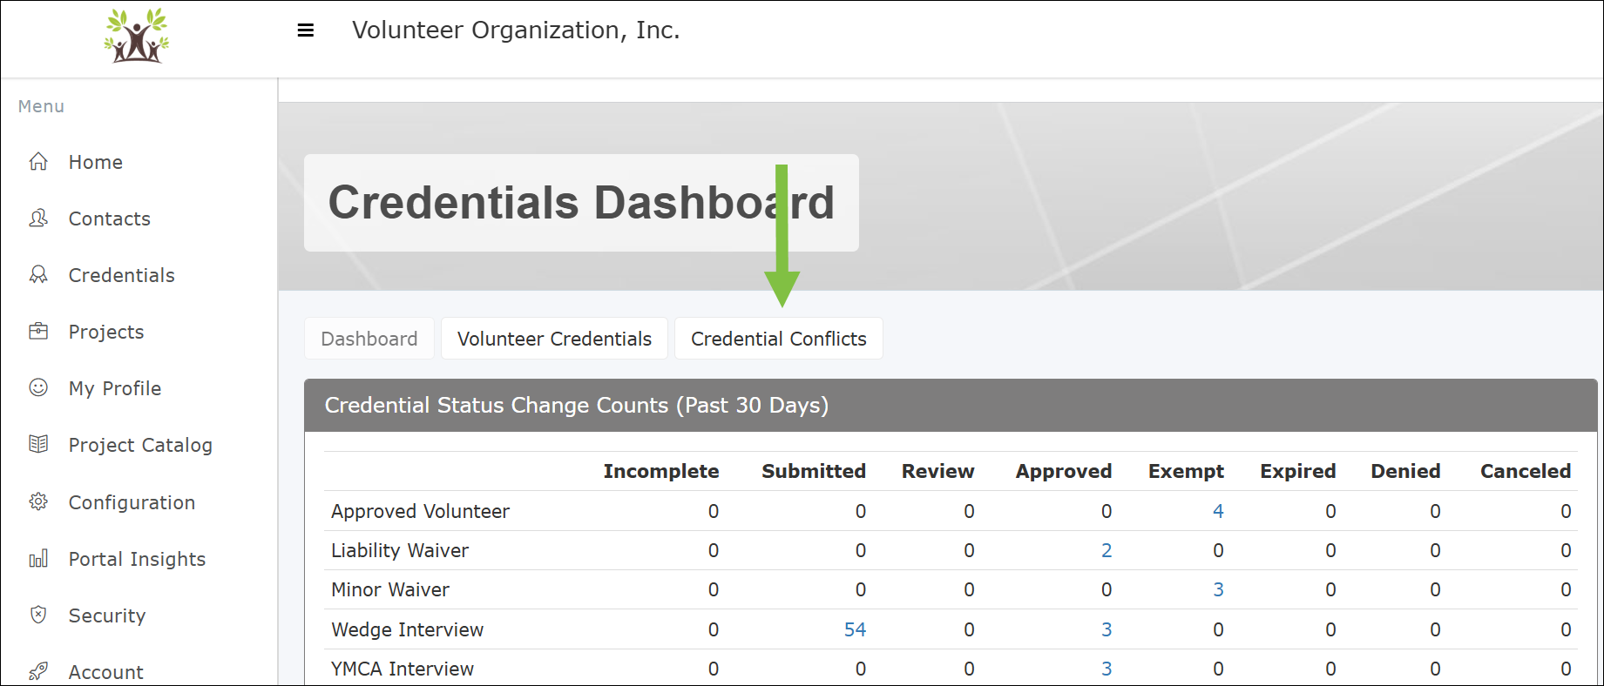Switch to Volunteer Credentials tab
Screen dimensions: 1604x686
554,339
